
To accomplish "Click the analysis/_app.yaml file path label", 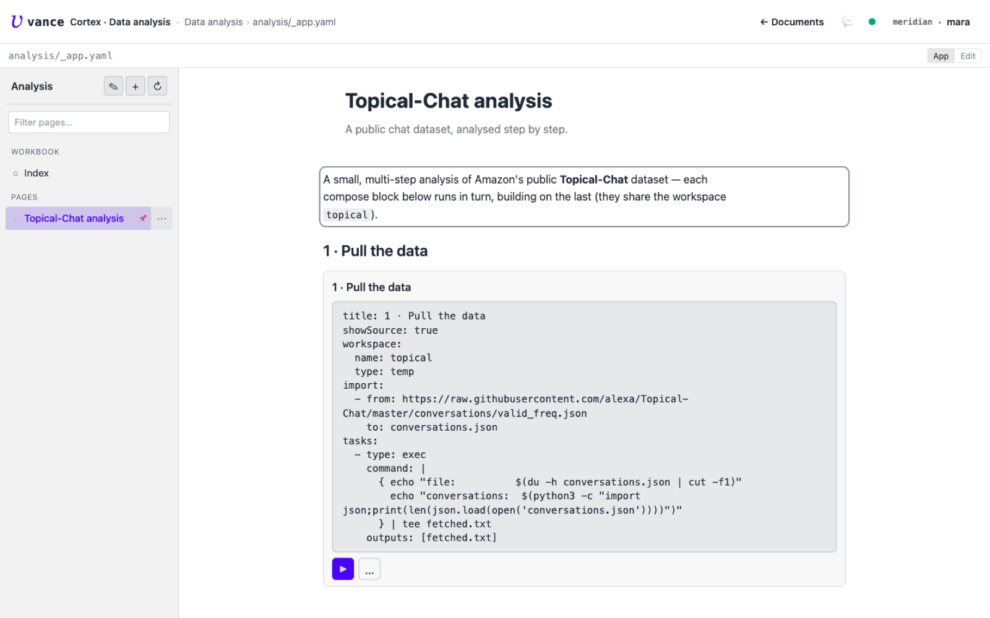I will pyautogui.click(x=60, y=56).
